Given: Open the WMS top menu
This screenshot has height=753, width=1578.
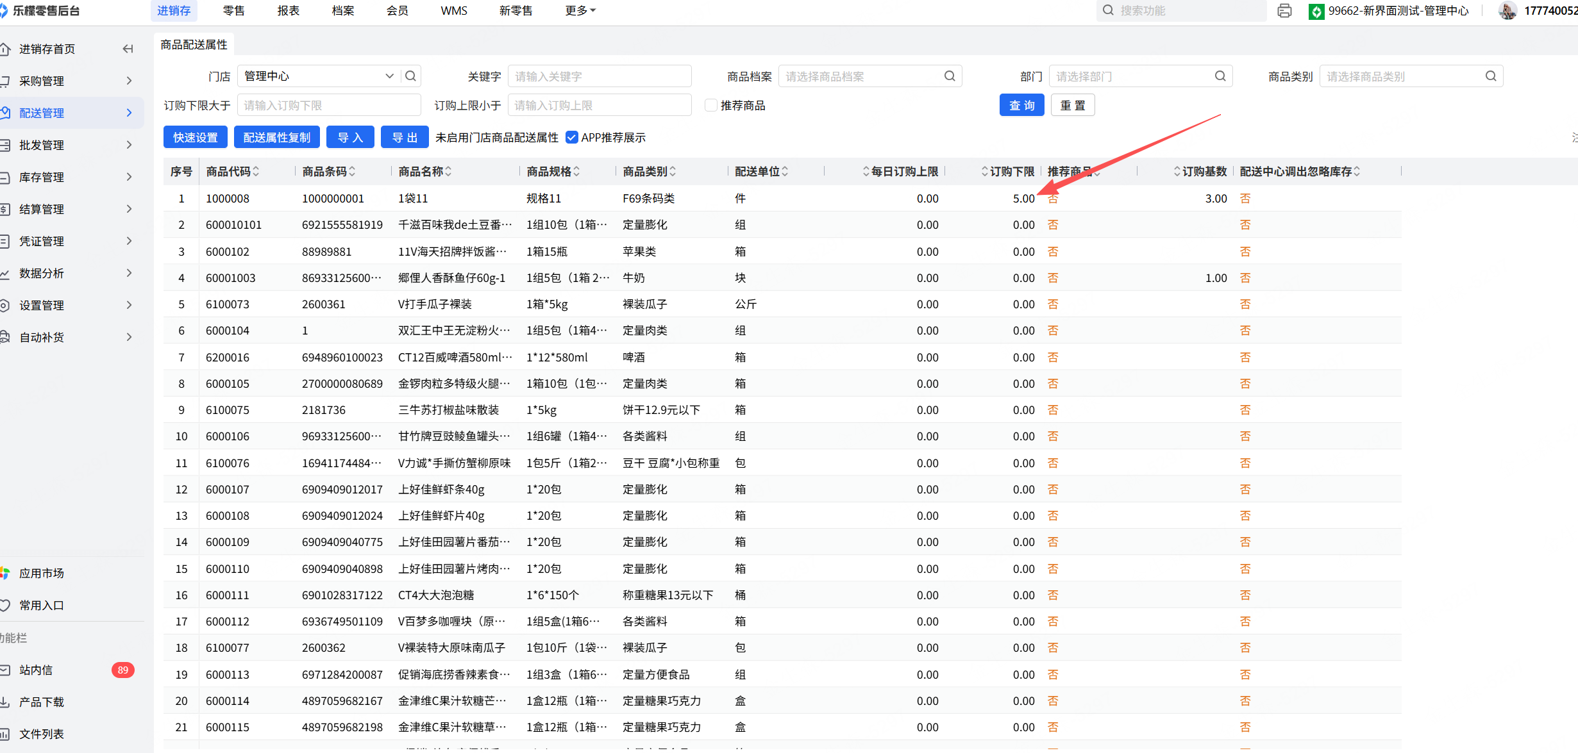Looking at the screenshot, I should tap(454, 11).
